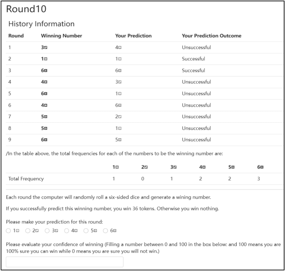Choose prediction option 3 radio button
This screenshot has height=271, width=285.
click(47, 230)
